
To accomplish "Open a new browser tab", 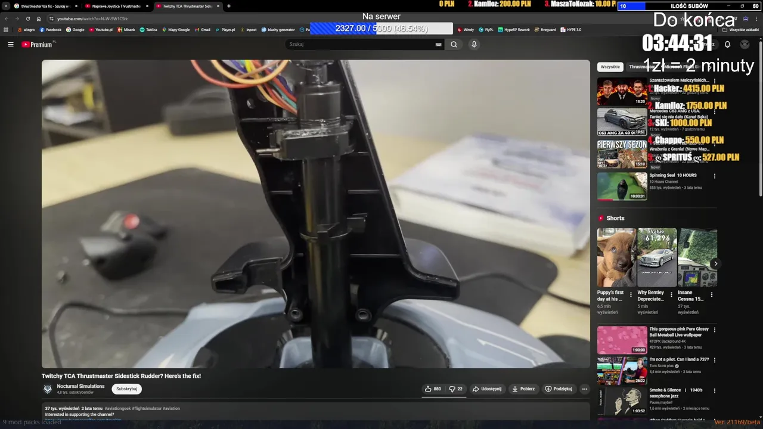I will (x=229, y=6).
